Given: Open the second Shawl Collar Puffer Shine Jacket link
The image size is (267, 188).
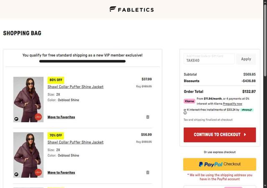Looking at the screenshot, I should coord(76,142).
